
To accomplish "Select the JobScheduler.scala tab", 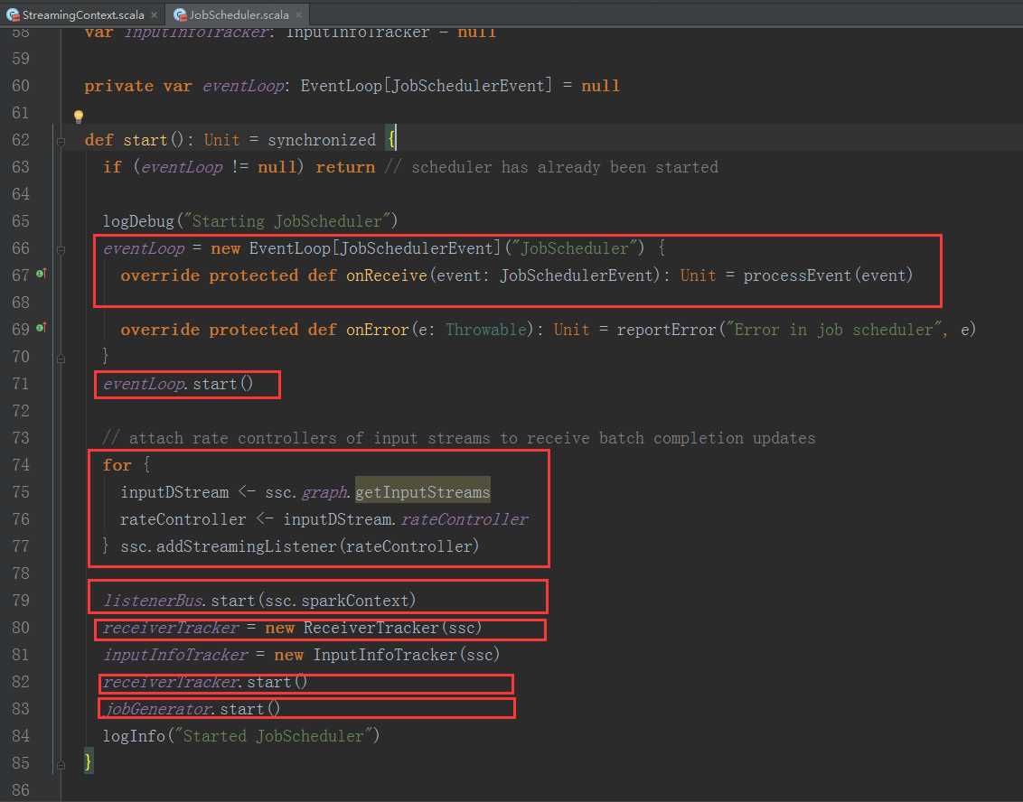I will 239,15.
